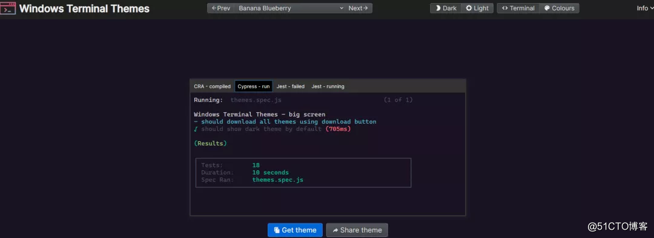Viewport: 654px width, 238px height.
Task: Switch to Dark themes filter
Action: click(446, 8)
